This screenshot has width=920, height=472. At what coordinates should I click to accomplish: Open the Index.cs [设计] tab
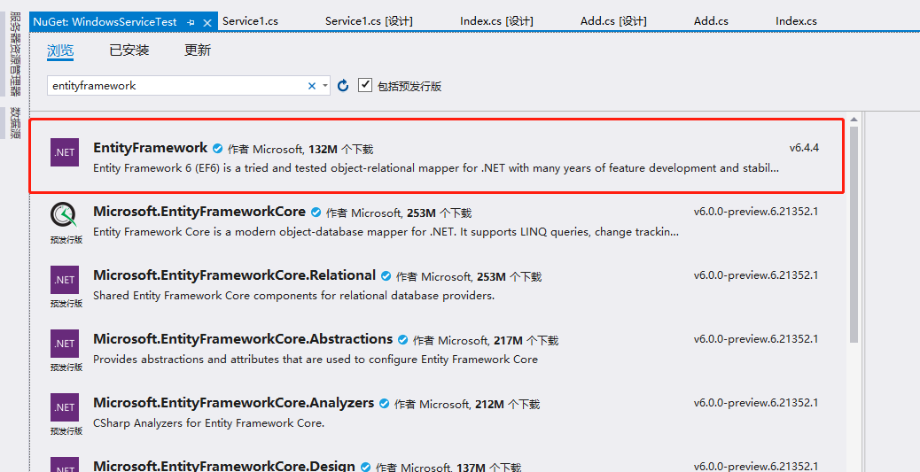coord(496,21)
